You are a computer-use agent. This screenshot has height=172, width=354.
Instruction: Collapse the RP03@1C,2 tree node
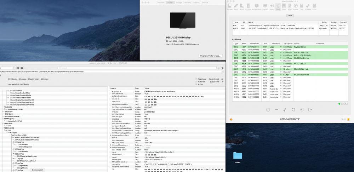point(4,128)
